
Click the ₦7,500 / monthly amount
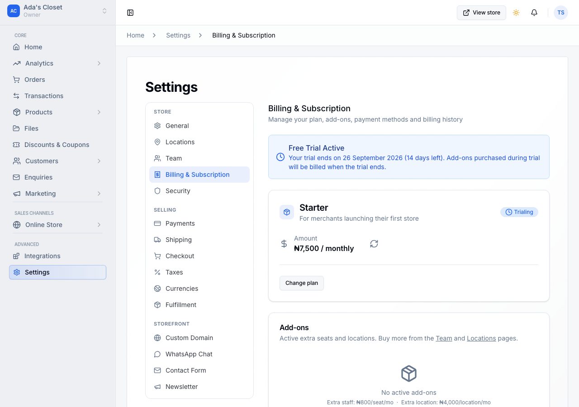(x=324, y=248)
